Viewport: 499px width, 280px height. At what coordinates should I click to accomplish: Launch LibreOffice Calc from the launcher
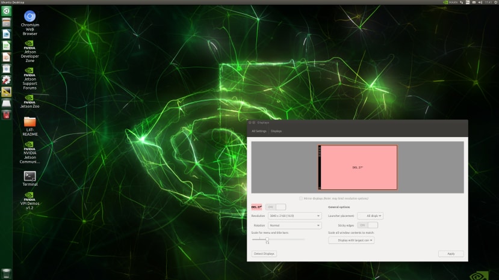(x=6, y=46)
